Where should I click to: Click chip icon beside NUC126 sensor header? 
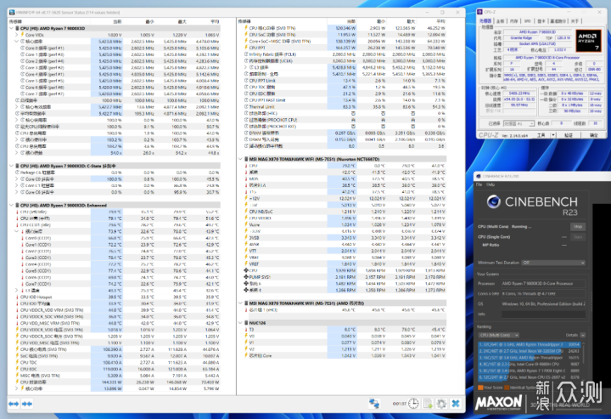click(246, 323)
